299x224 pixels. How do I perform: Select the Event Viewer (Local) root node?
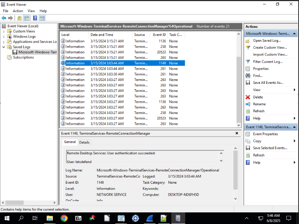[x=23, y=26]
